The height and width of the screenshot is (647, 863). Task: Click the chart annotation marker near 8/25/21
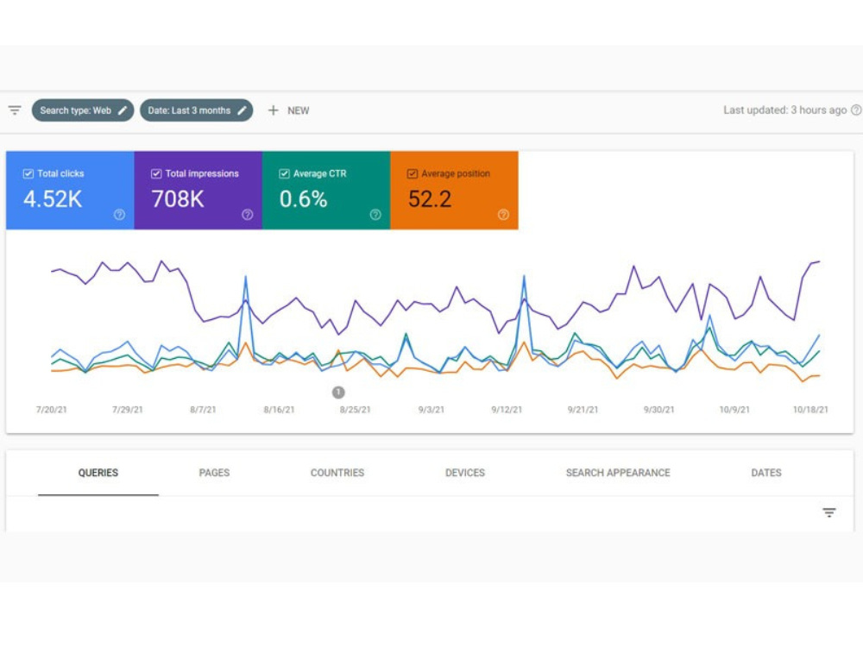pyautogui.click(x=338, y=393)
